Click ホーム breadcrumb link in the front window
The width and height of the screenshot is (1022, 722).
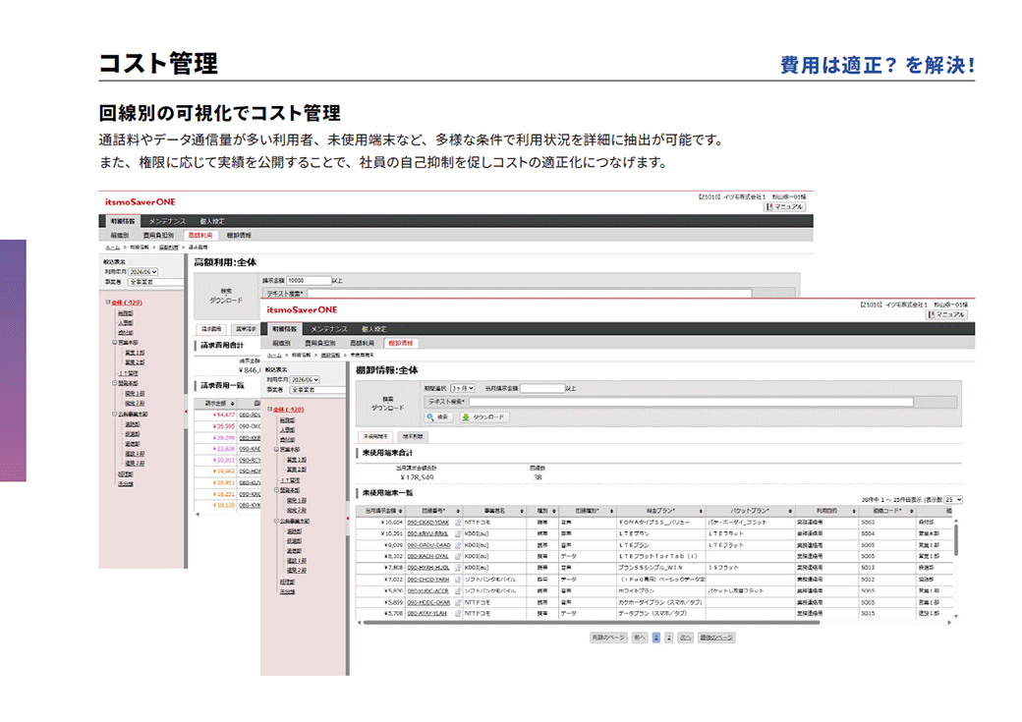coord(274,356)
